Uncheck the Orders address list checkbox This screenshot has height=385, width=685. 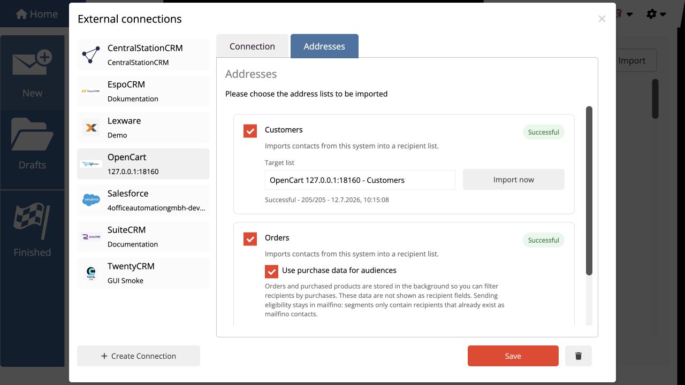(250, 238)
